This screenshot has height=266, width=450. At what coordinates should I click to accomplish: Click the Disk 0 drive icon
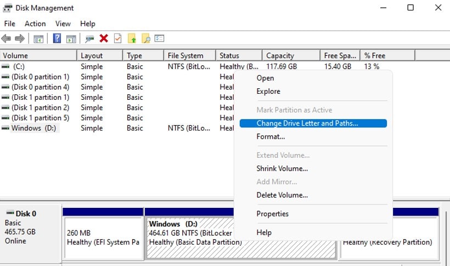pyautogui.click(x=10, y=213)
